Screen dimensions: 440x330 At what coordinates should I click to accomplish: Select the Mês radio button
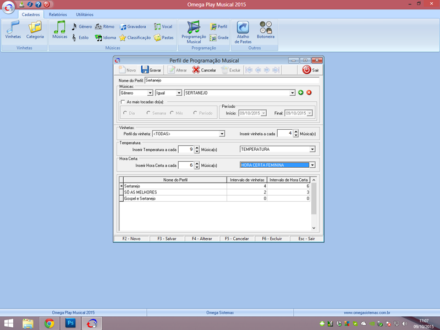[172, 113]
